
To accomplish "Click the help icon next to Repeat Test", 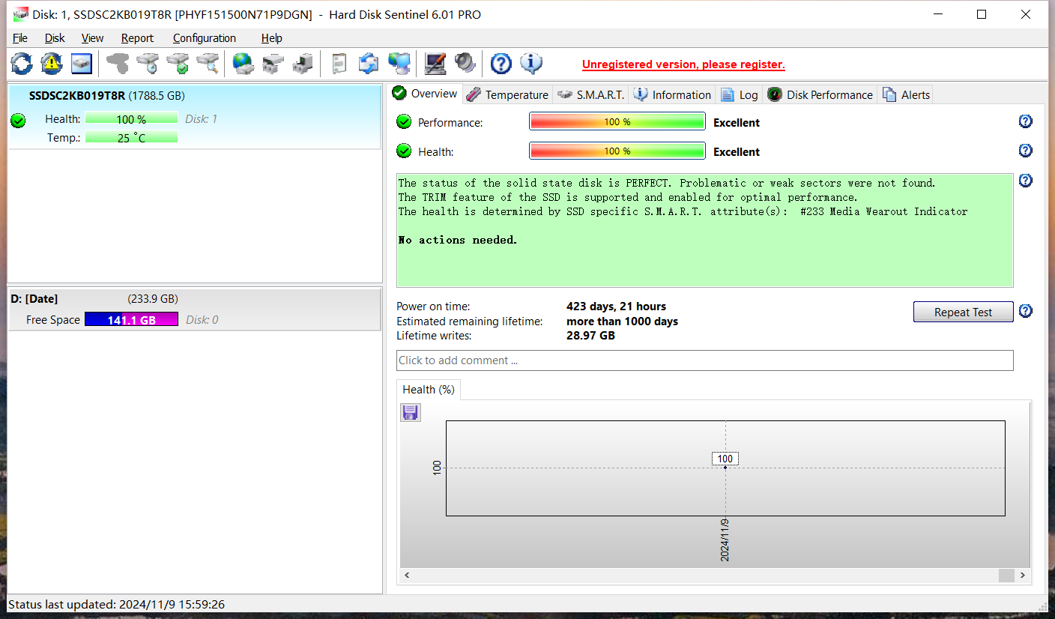I will [1026, 311].
